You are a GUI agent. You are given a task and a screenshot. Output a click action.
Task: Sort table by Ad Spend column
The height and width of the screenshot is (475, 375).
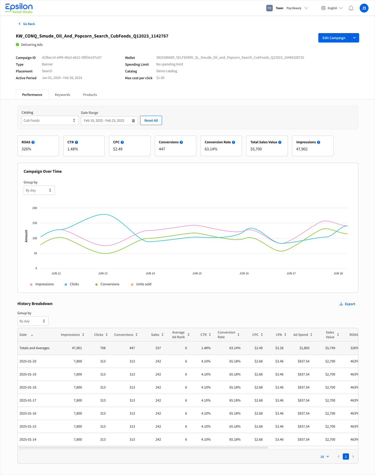(311, 335)
